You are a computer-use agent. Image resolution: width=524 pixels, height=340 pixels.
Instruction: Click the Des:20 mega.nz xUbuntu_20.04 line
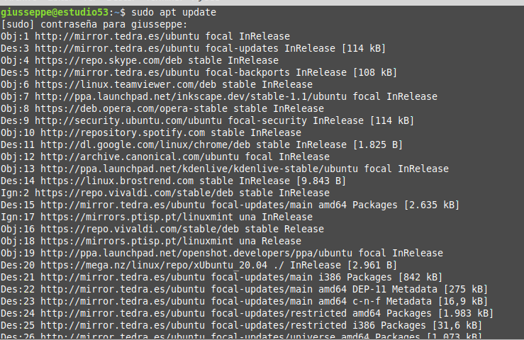199,265
